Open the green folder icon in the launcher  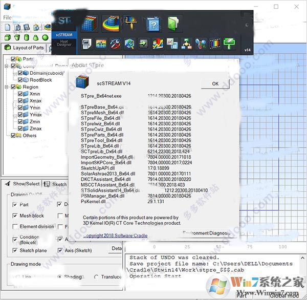173,24
